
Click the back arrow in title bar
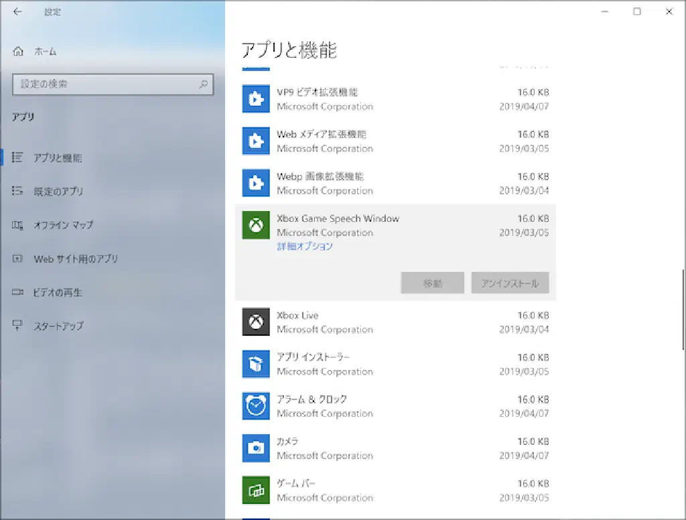click(x=17, y=12)
